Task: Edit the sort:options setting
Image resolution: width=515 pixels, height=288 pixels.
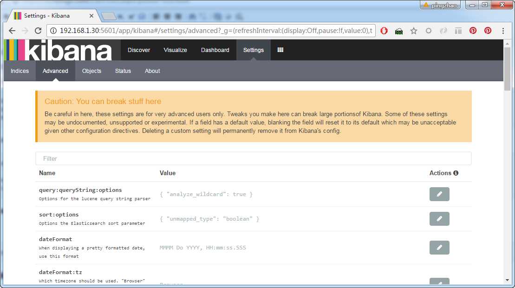Action: [x=439, y=219]
